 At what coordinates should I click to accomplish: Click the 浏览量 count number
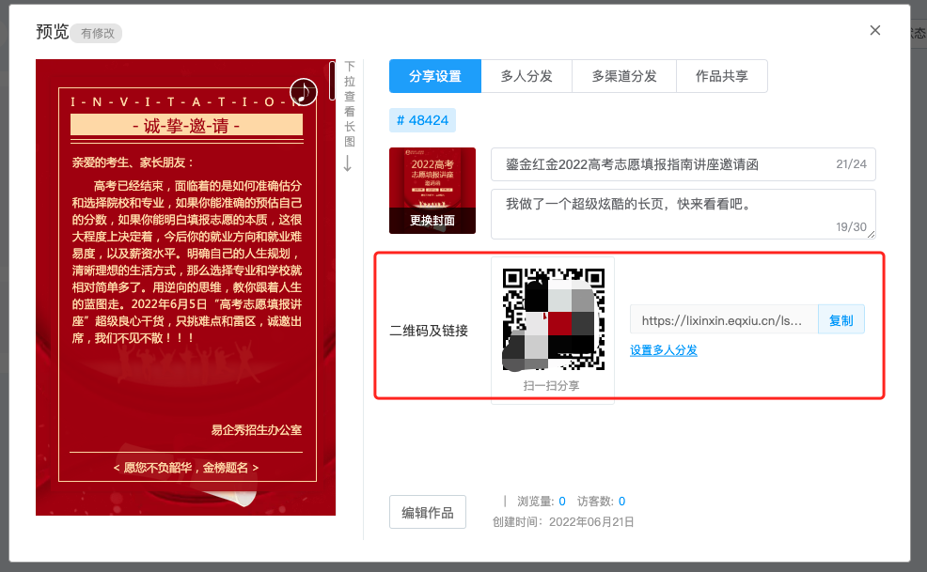(x=562, y=502)
